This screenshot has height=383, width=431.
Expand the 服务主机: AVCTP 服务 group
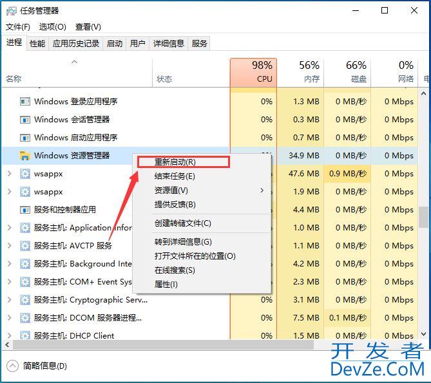point(10,245)
